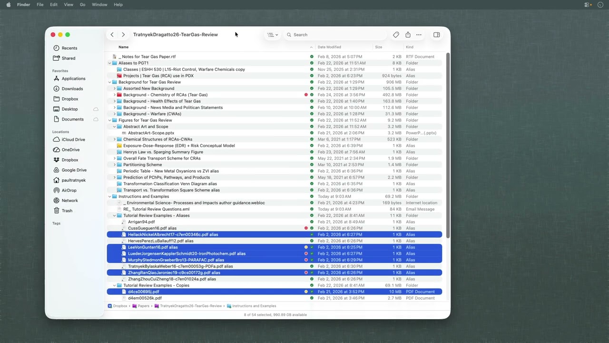Image resolution: width=609 pixels, height=343 pixels.
Task: Open the Go menu
Action: pyautogui.click(x=82, y=5)
